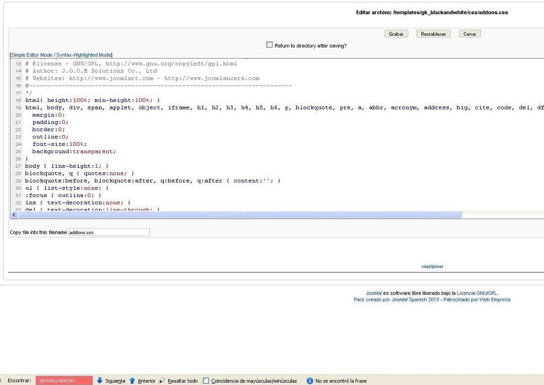544x385 pixels.
Task: Enable Return to directory after saving checkbox
Action: point(269,45)
